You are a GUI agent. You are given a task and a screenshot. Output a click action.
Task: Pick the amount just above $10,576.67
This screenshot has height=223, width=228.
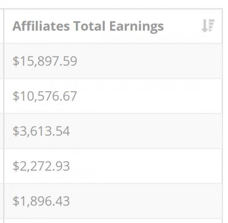pyautogui.click(x=45, y=61)
